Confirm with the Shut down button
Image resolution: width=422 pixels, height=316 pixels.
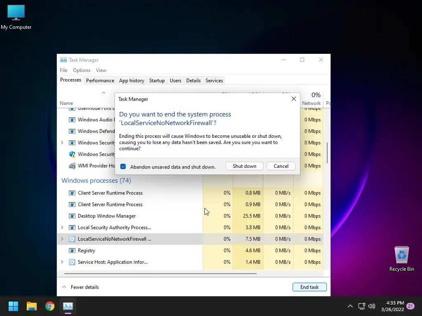[244, 166]
